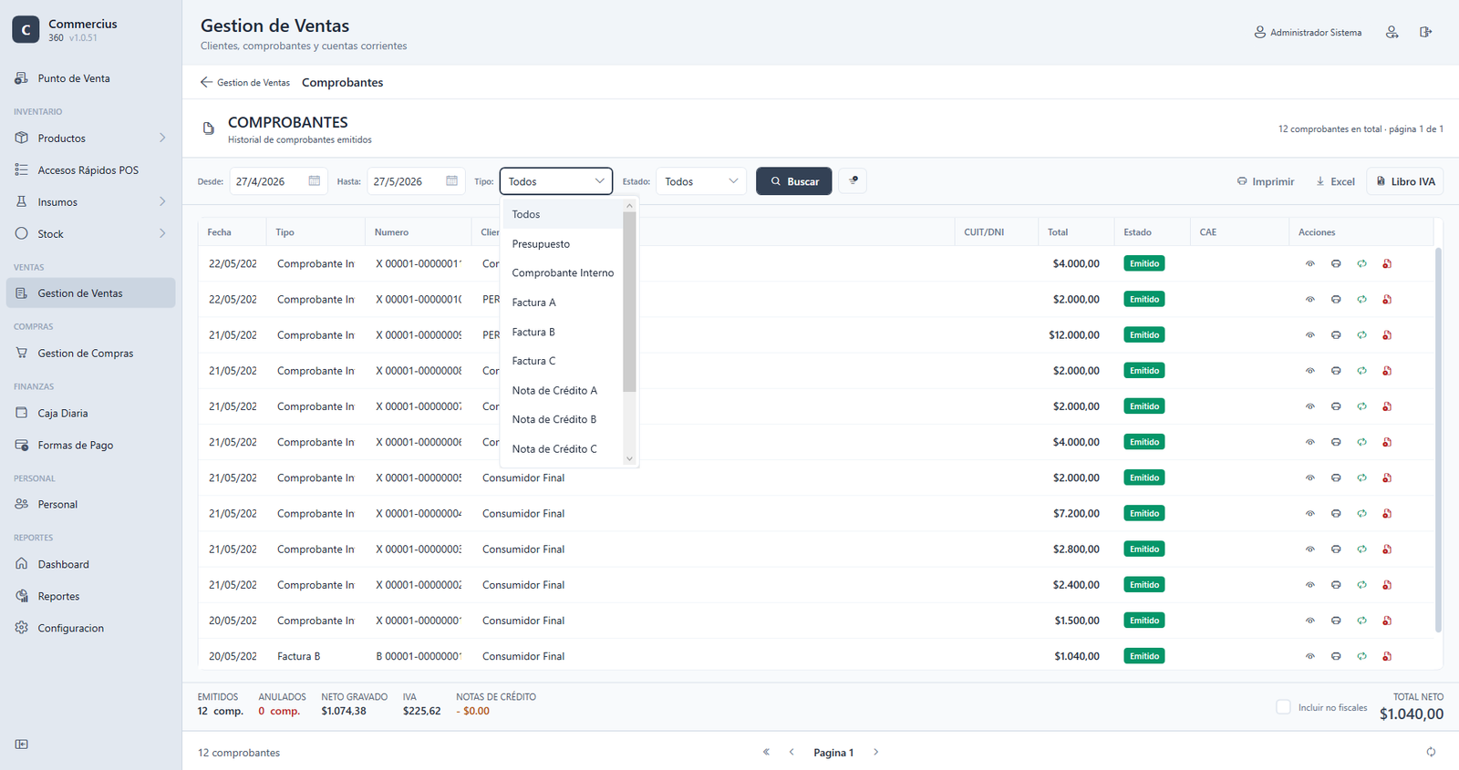Viewport: 1459px width, 770px height.
Task: Select Comprobante Interno option
Action: (x=563, y=272)
